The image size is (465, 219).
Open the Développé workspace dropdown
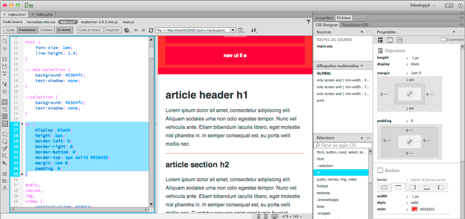tap(423, 6)
